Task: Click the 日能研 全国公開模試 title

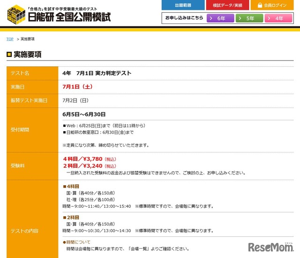Action: coord(69,17)
